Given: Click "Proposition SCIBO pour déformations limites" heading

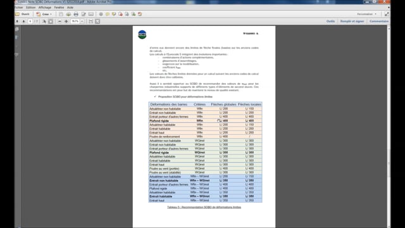Looking at the screenshot, I should 185,97.
